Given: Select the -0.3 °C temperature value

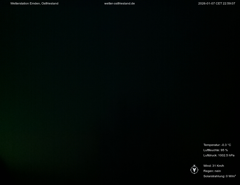Looking at the screenshot, I should pos(226,145).
